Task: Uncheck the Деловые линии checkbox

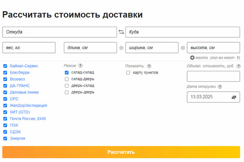Action: click(x=5, y=92)
